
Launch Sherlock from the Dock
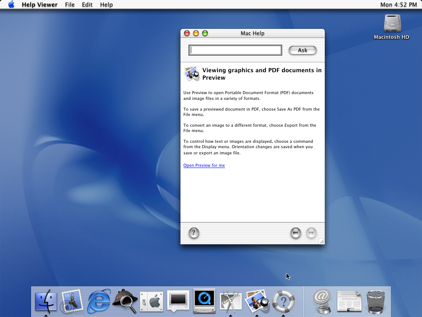coord(125,301)
